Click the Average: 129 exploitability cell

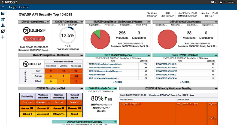click(27, 108)
